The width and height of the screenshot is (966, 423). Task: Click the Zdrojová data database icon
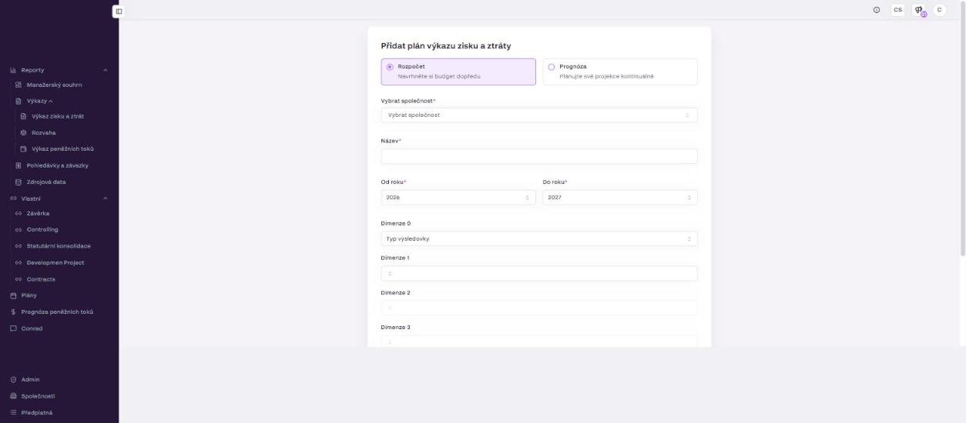point(18,182)
